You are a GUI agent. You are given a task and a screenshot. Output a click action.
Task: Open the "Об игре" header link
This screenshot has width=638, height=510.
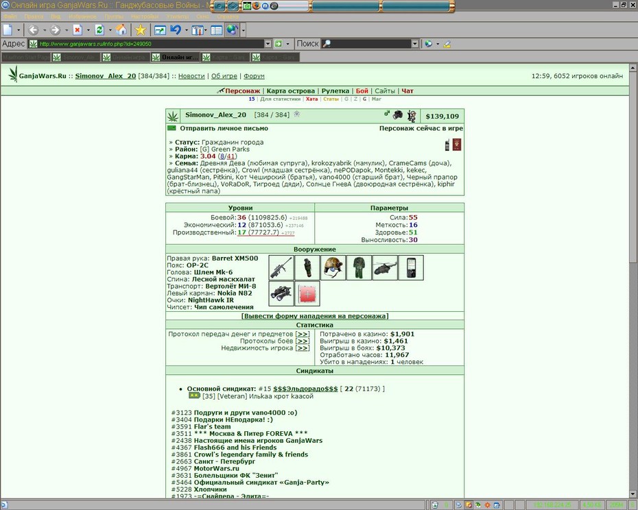224,76
